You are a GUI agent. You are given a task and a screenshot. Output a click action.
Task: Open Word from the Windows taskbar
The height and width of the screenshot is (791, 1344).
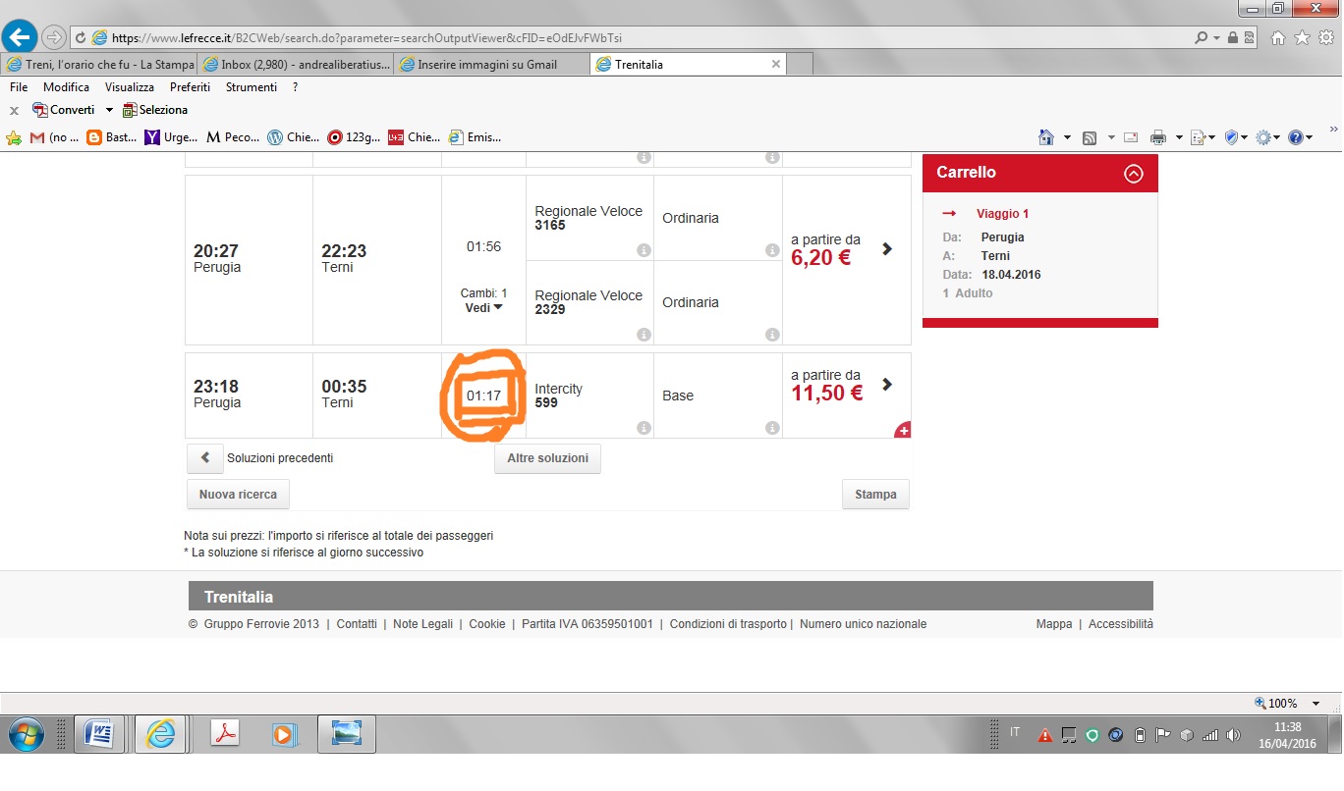pyautogui.click(x=99, y=734)
